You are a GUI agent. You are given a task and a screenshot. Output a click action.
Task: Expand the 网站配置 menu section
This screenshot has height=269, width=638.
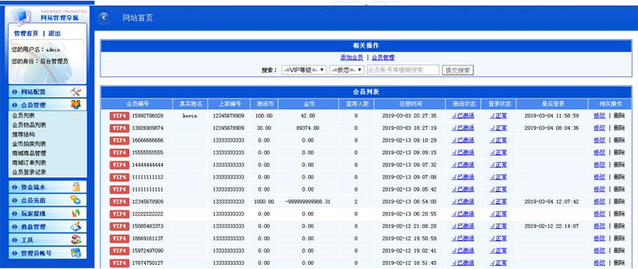click(x=47, y=92)
